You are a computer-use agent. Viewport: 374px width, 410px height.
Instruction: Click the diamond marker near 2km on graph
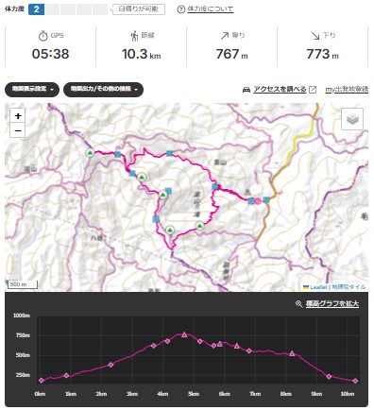110,365
